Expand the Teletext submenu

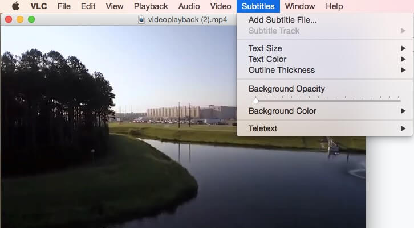coord(325,128)
